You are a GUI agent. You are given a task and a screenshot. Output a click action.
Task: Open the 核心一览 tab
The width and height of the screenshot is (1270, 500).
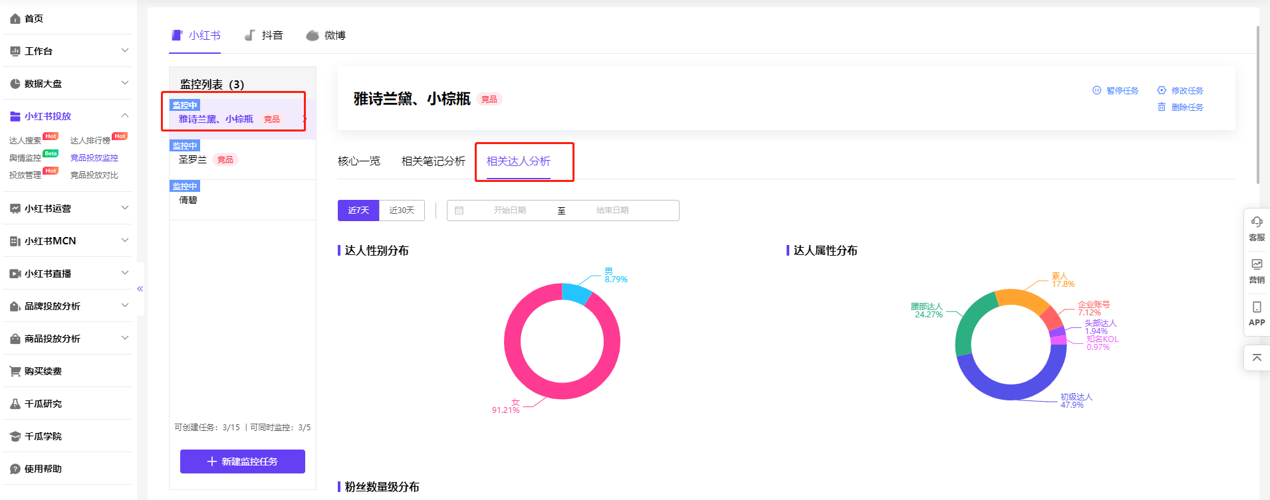pos(359,161)
